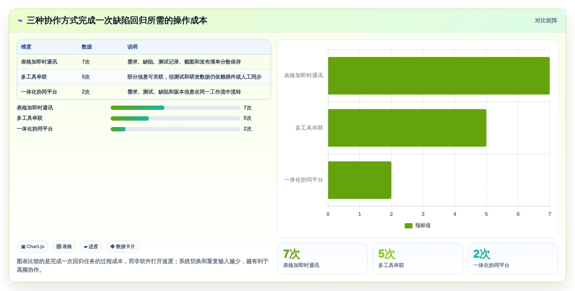Click the description starting 需求、缺陷、测试记录

184,62
